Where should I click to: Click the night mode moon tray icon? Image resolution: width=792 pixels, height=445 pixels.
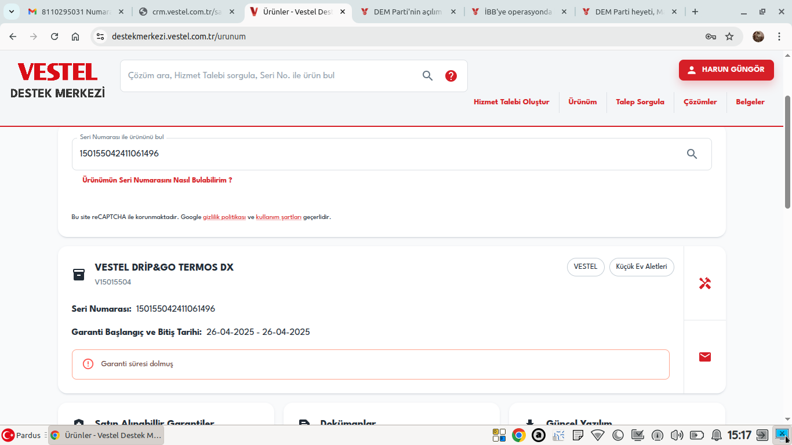pyautogui.click(x=617, y=435)
